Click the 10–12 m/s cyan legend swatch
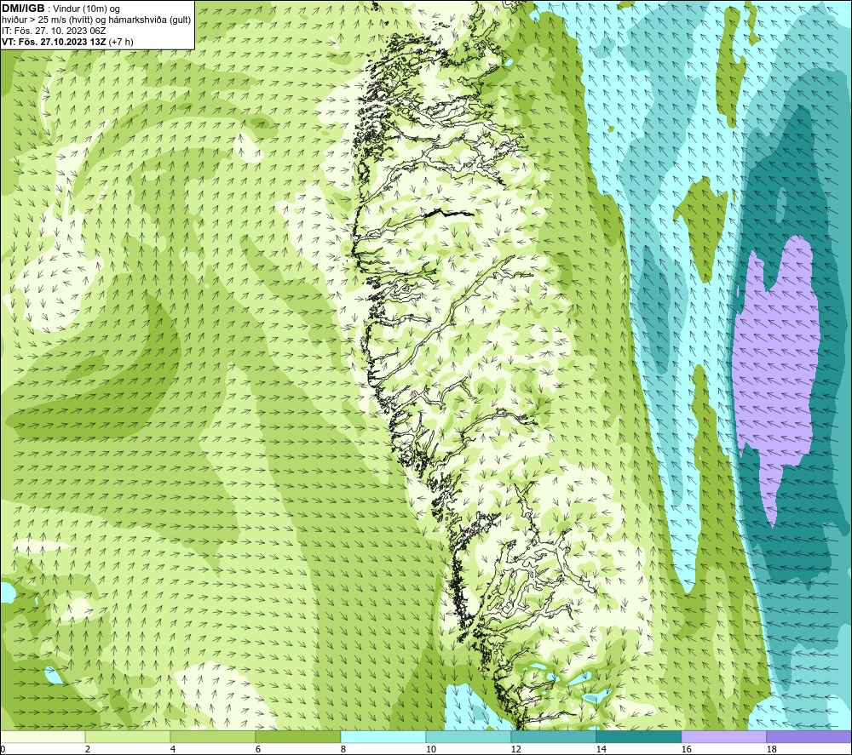852x755 pixels. 469,736
